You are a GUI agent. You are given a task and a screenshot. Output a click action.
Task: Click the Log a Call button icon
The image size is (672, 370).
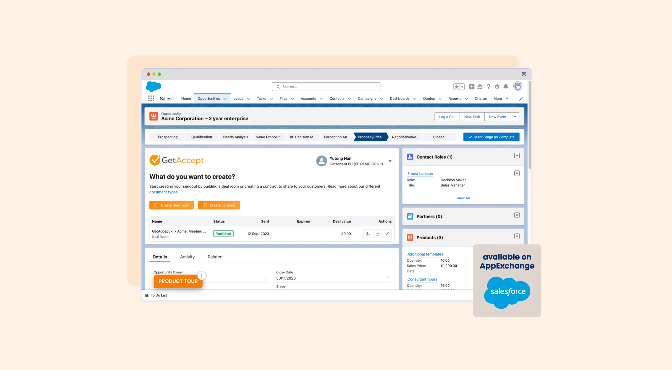pyautogui.click(x=447, y=117)
